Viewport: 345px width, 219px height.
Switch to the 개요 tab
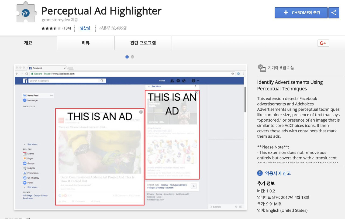(28, 43)
